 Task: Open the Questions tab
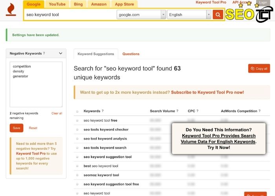click(x=131, y=54)
